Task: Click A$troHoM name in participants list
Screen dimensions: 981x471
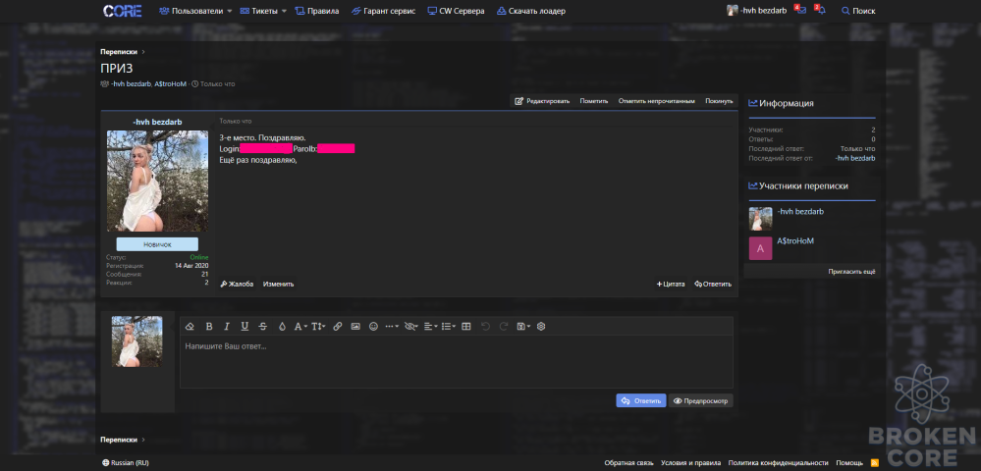Action: [x=795, y=240]
